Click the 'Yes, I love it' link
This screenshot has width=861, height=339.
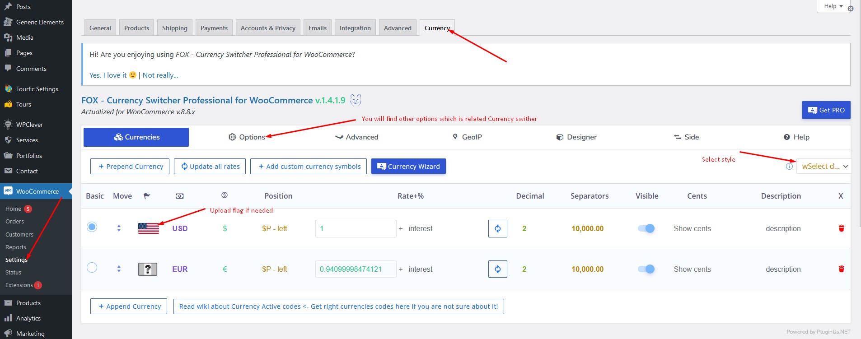pos(113,75)
